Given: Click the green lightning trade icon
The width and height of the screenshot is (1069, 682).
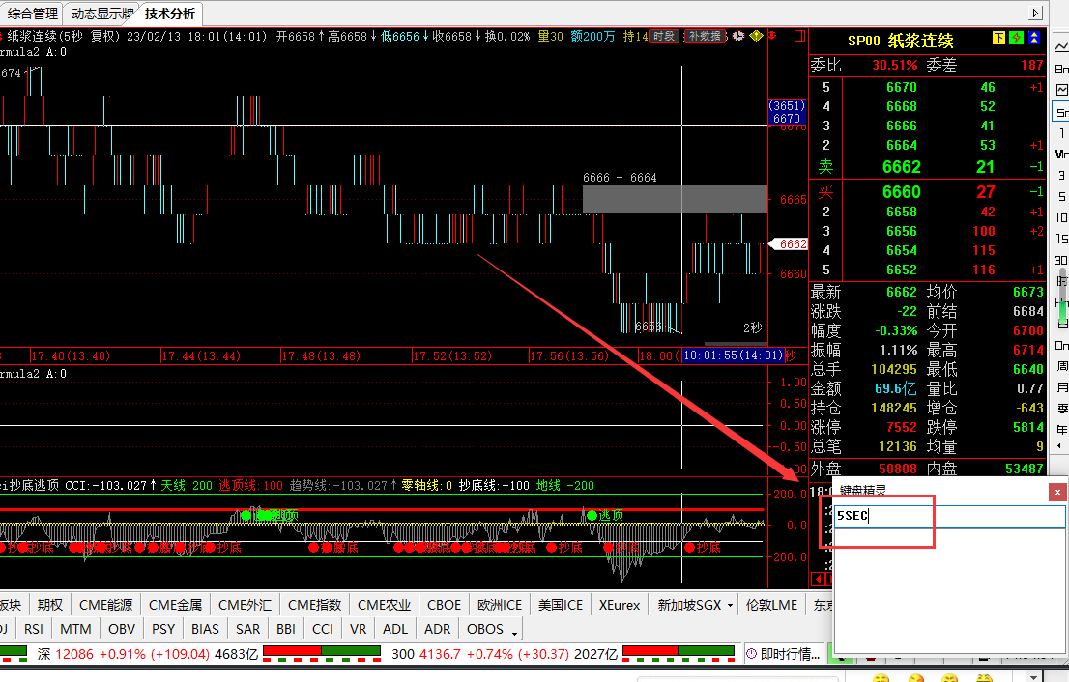Looking at the screenshot, I should (x=1016, y=39).
